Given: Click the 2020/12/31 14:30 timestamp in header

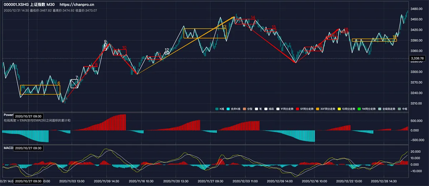Looking at the screenshot, I should coord(16,10).
